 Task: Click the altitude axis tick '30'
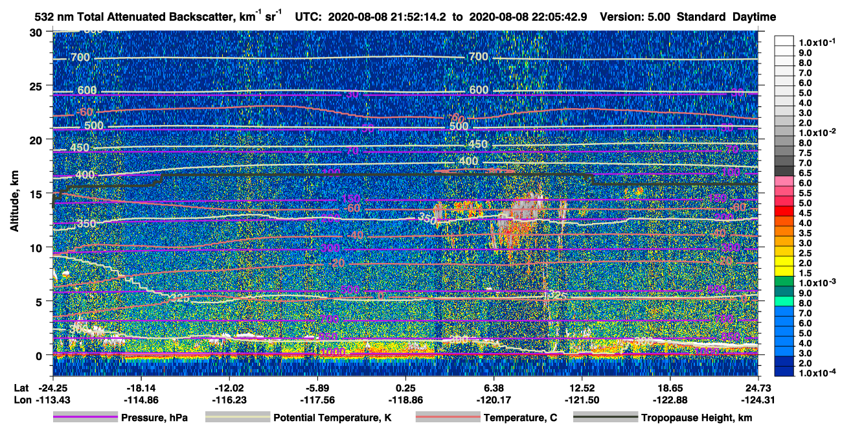[37, 32]
